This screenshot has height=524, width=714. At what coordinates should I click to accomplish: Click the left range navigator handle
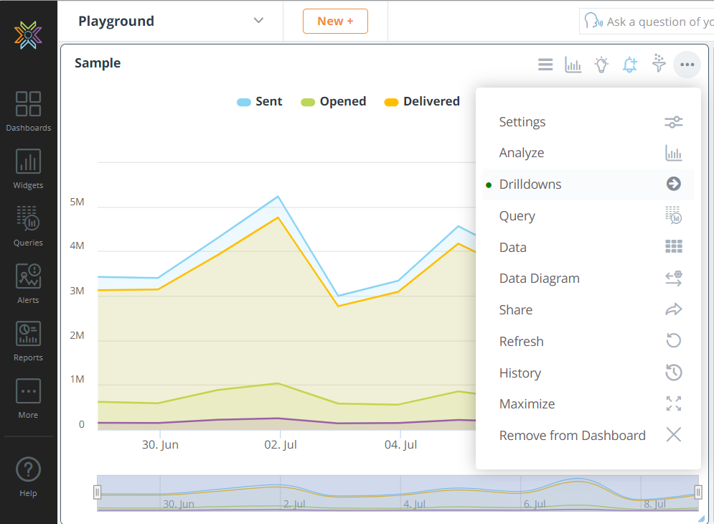[x=98, y=492]
